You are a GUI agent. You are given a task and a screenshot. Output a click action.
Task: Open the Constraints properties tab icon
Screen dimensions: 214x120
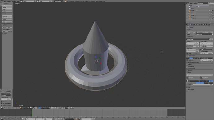199,24
